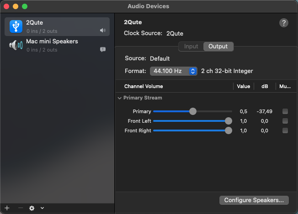Switch to the Input tab
This screenshot has width=298, height=214.
tap(191, 47)
